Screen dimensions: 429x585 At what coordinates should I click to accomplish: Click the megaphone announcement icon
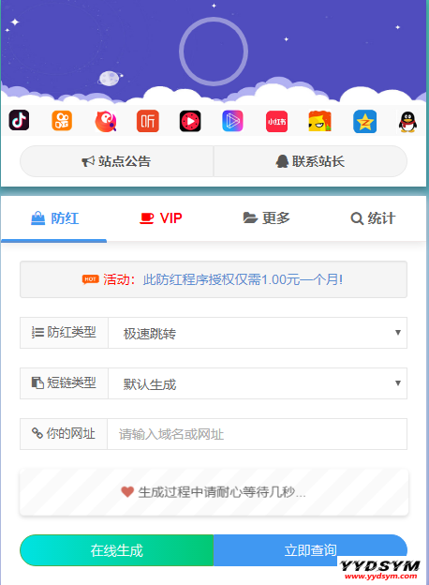click(x=88, y=161)
